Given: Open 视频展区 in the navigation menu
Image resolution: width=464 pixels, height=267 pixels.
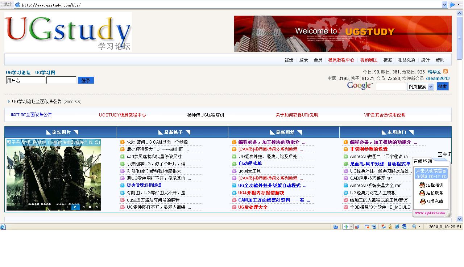Looking at the screenshot, I should (369, 60).
